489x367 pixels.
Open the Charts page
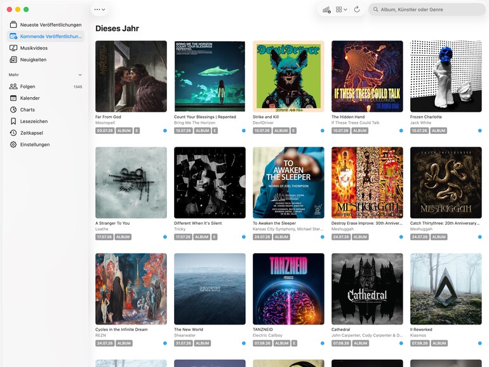[x=46, y=110]
